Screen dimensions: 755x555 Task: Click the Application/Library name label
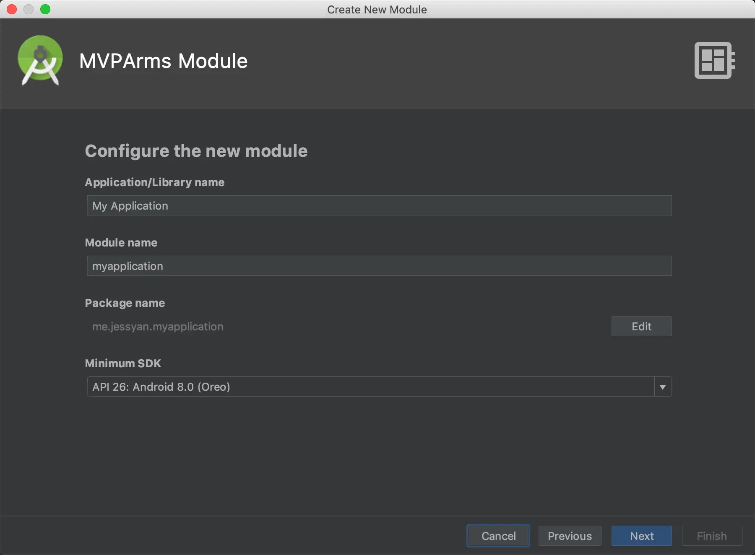click(155, 182)
